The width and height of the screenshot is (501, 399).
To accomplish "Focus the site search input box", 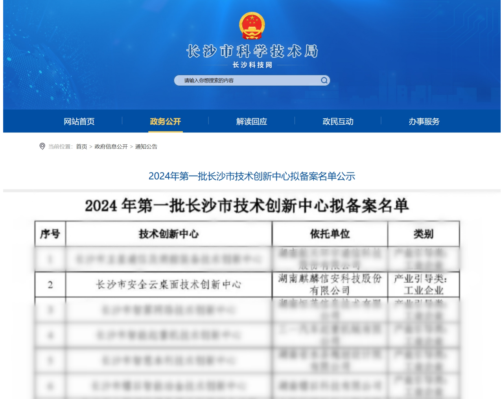I will click(248, 81).
